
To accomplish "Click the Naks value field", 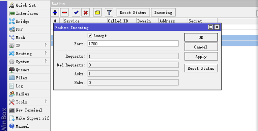I will coord(133,83).
